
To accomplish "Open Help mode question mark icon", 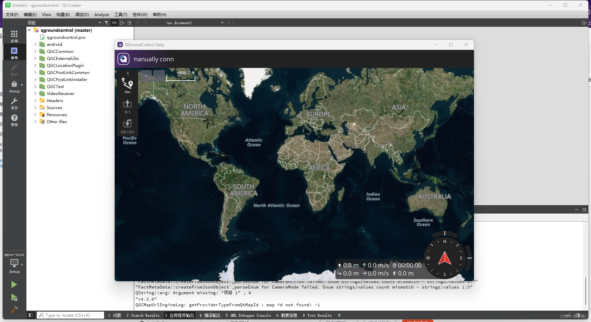I will pos(14,119).
